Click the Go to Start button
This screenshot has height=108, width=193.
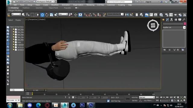157,97
